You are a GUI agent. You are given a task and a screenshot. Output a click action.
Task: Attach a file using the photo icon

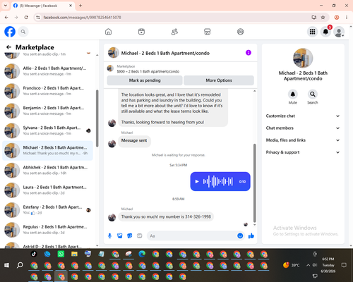pos(120,235)
